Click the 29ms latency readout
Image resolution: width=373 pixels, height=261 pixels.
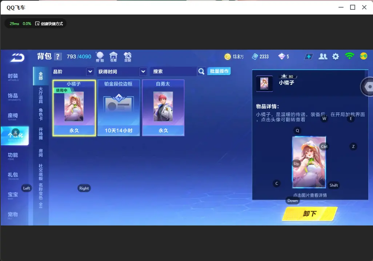coord(14,24)
